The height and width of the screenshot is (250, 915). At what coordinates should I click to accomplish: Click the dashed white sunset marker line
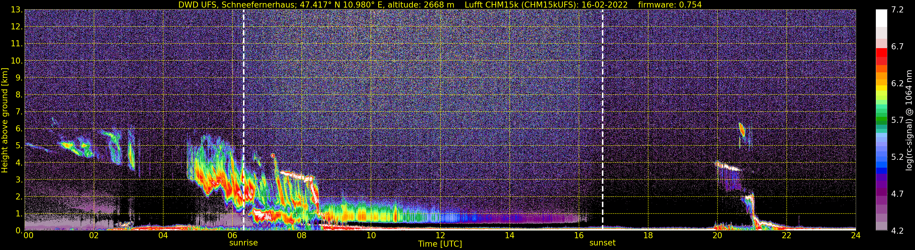tap(603, 120)
